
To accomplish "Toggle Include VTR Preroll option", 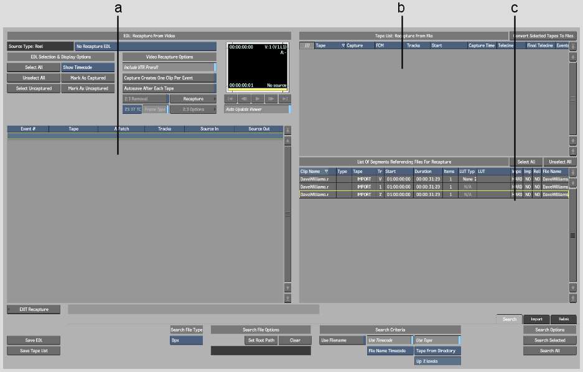I will pos(169,67).
